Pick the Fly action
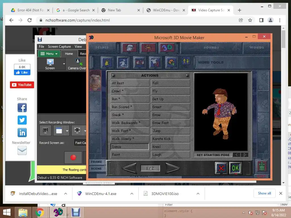This screenshot has width=291, height=218. 171,91
